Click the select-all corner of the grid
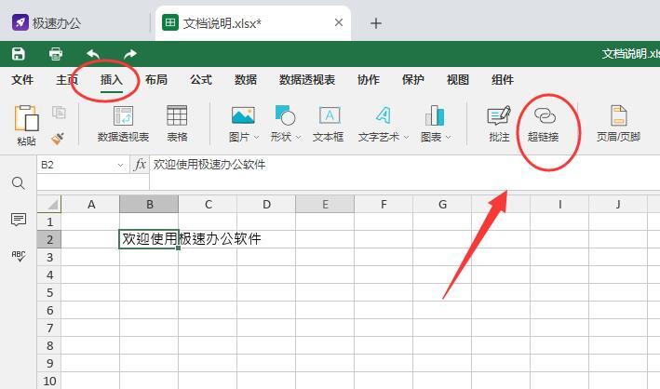This screenshot has height=389, width=660. (49, 204)
